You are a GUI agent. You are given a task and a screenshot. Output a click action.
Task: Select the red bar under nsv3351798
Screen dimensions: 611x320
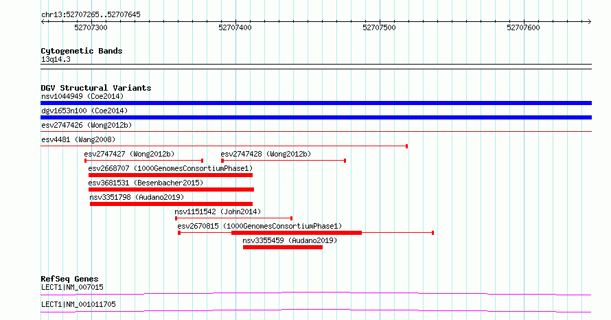[171, 204]
